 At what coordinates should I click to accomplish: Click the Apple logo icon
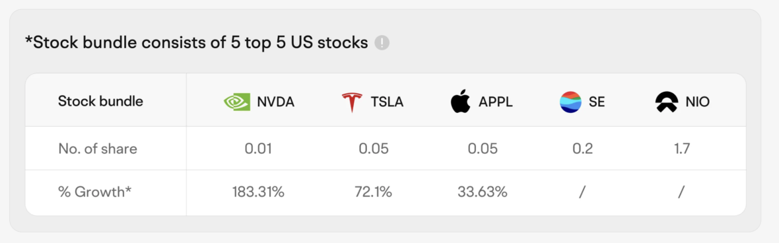(460, 102)
